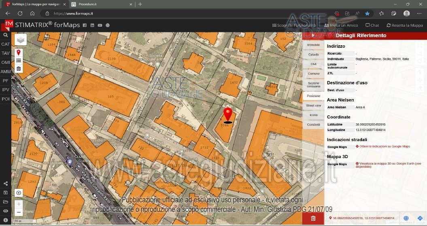427x226 pixels.
Task: Click the share icon in left sidebar
Action: tap(6, 184)
